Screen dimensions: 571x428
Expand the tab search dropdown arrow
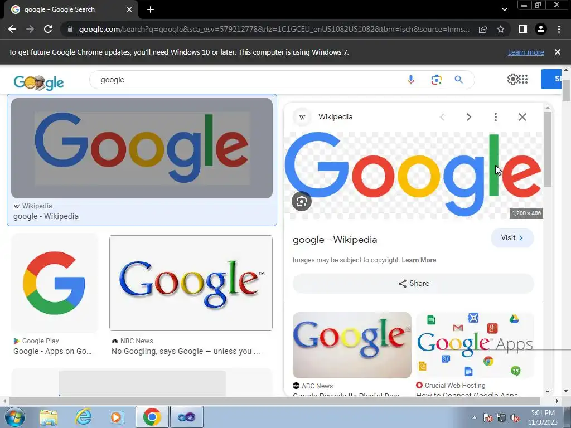504,9
